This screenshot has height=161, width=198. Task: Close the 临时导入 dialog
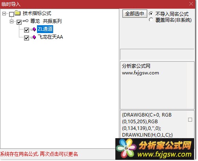point(191,4)
